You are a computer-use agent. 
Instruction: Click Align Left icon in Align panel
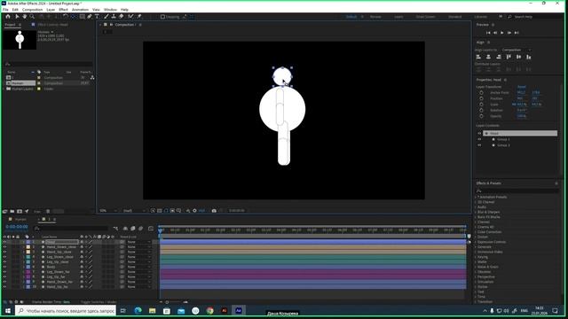click(478, 57)
